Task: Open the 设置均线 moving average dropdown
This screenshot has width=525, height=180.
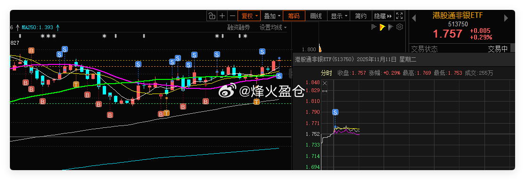Action: pyautogui.click(x=273, y=27)
